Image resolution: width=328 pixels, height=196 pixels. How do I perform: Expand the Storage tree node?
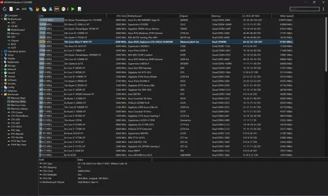coord(2,66)
